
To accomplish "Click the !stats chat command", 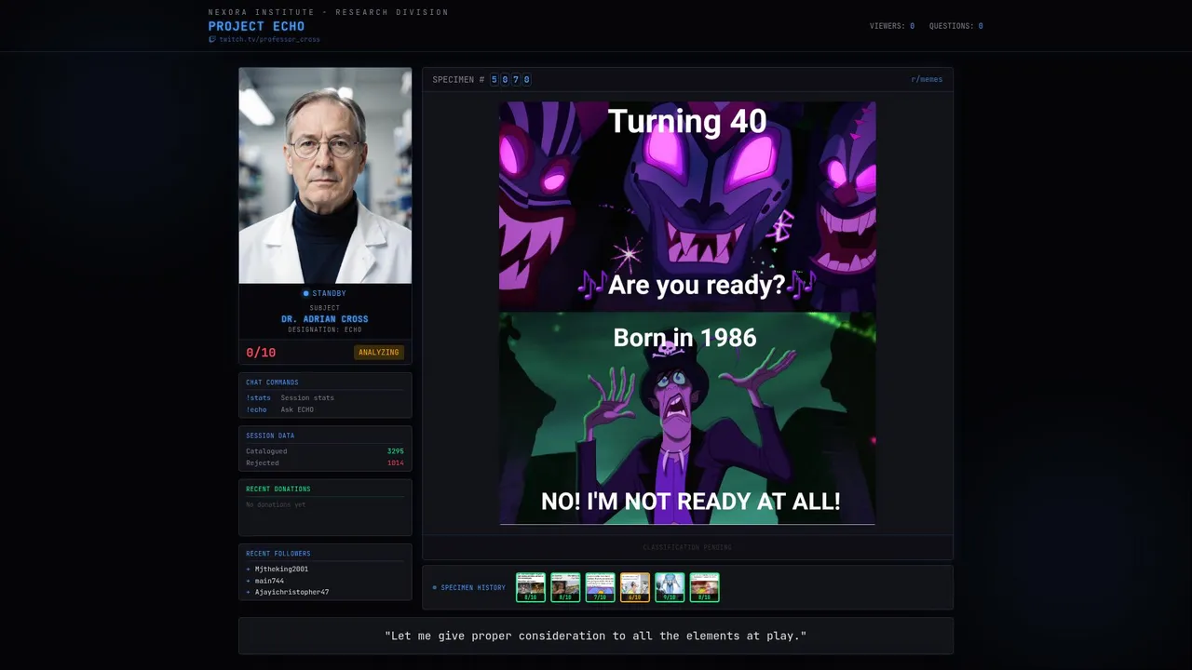I will point(258,398).
